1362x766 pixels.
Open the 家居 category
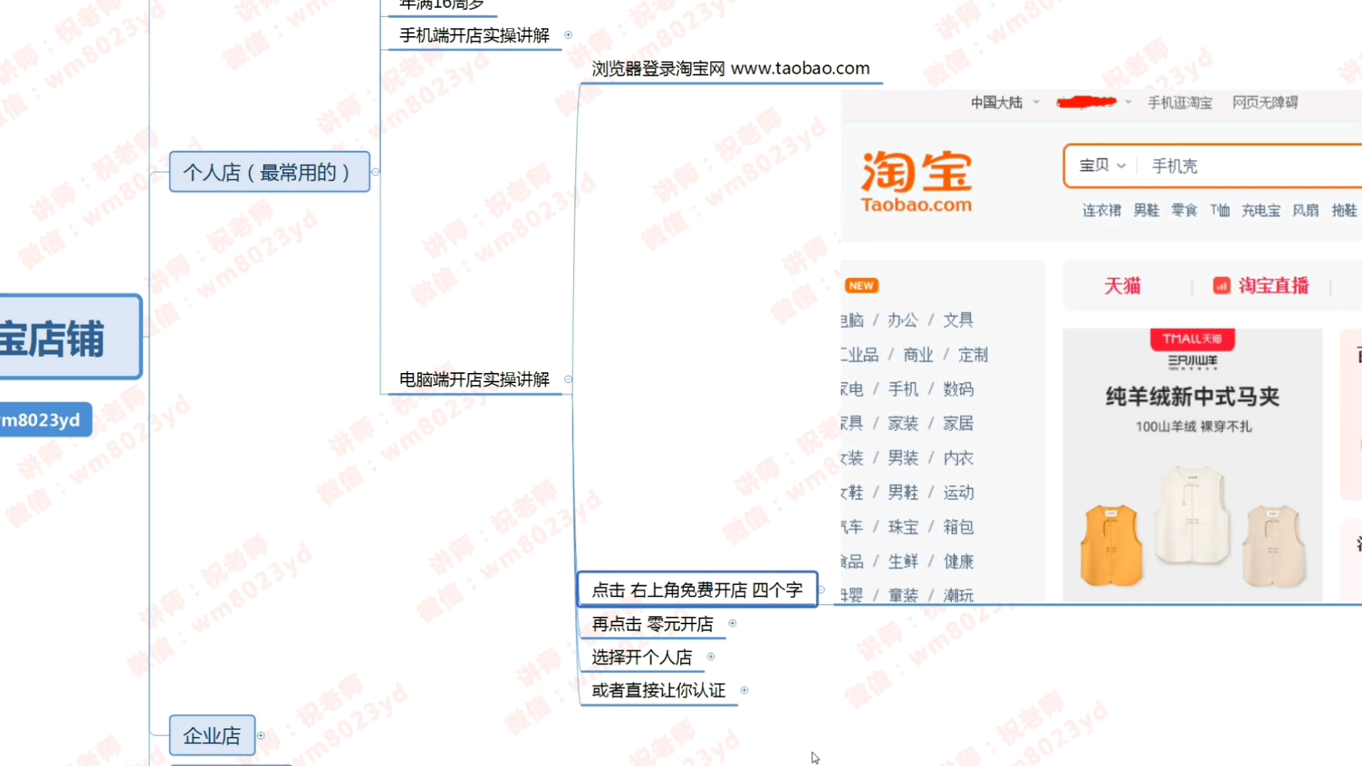[958, 423]
